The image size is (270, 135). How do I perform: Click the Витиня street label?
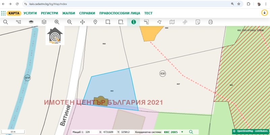pos(65,115)
